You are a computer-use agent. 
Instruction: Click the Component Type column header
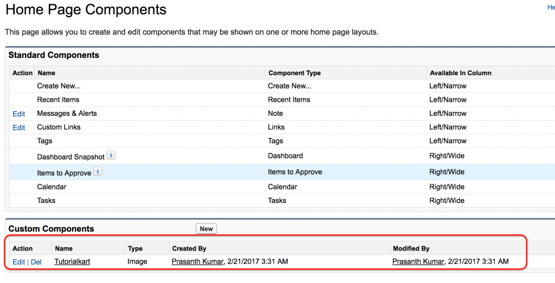point(294,73)
